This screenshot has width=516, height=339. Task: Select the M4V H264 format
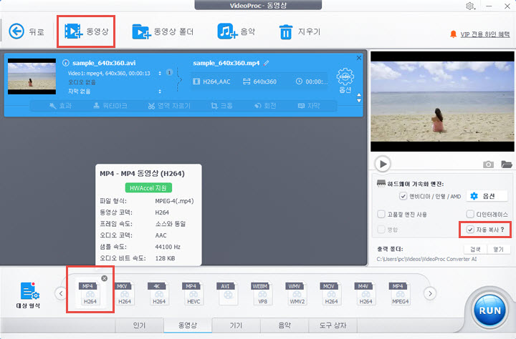365,293
